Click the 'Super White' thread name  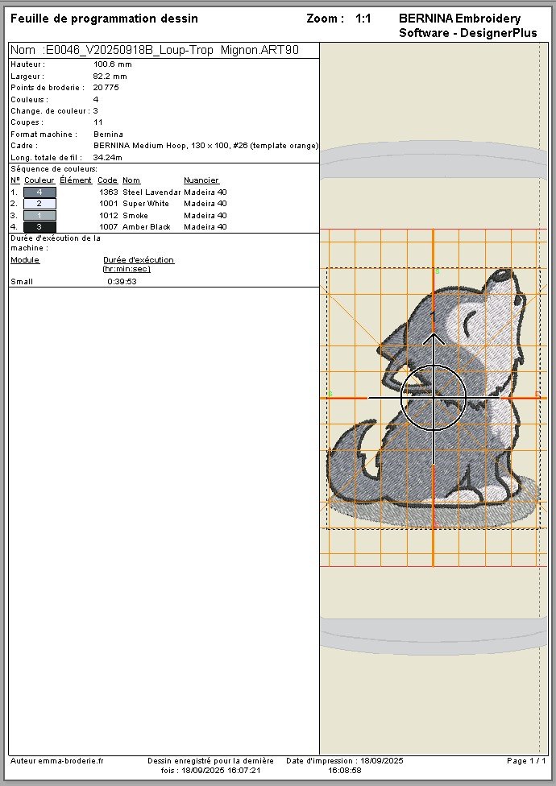tap(146, 204)
